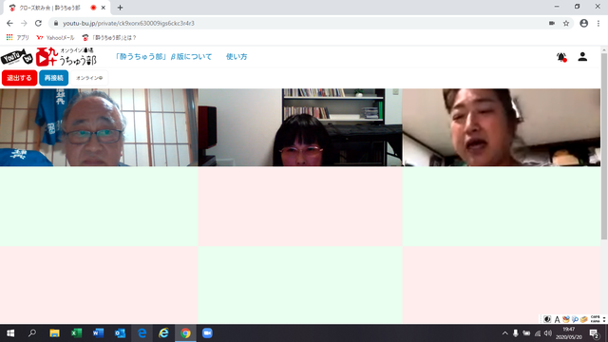Click video of woman with black bangs

[300, 127]
